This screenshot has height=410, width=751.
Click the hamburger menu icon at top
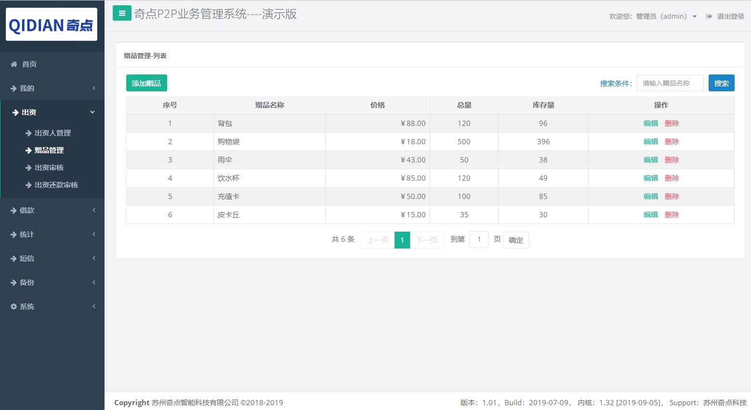[x=122, y=13]
